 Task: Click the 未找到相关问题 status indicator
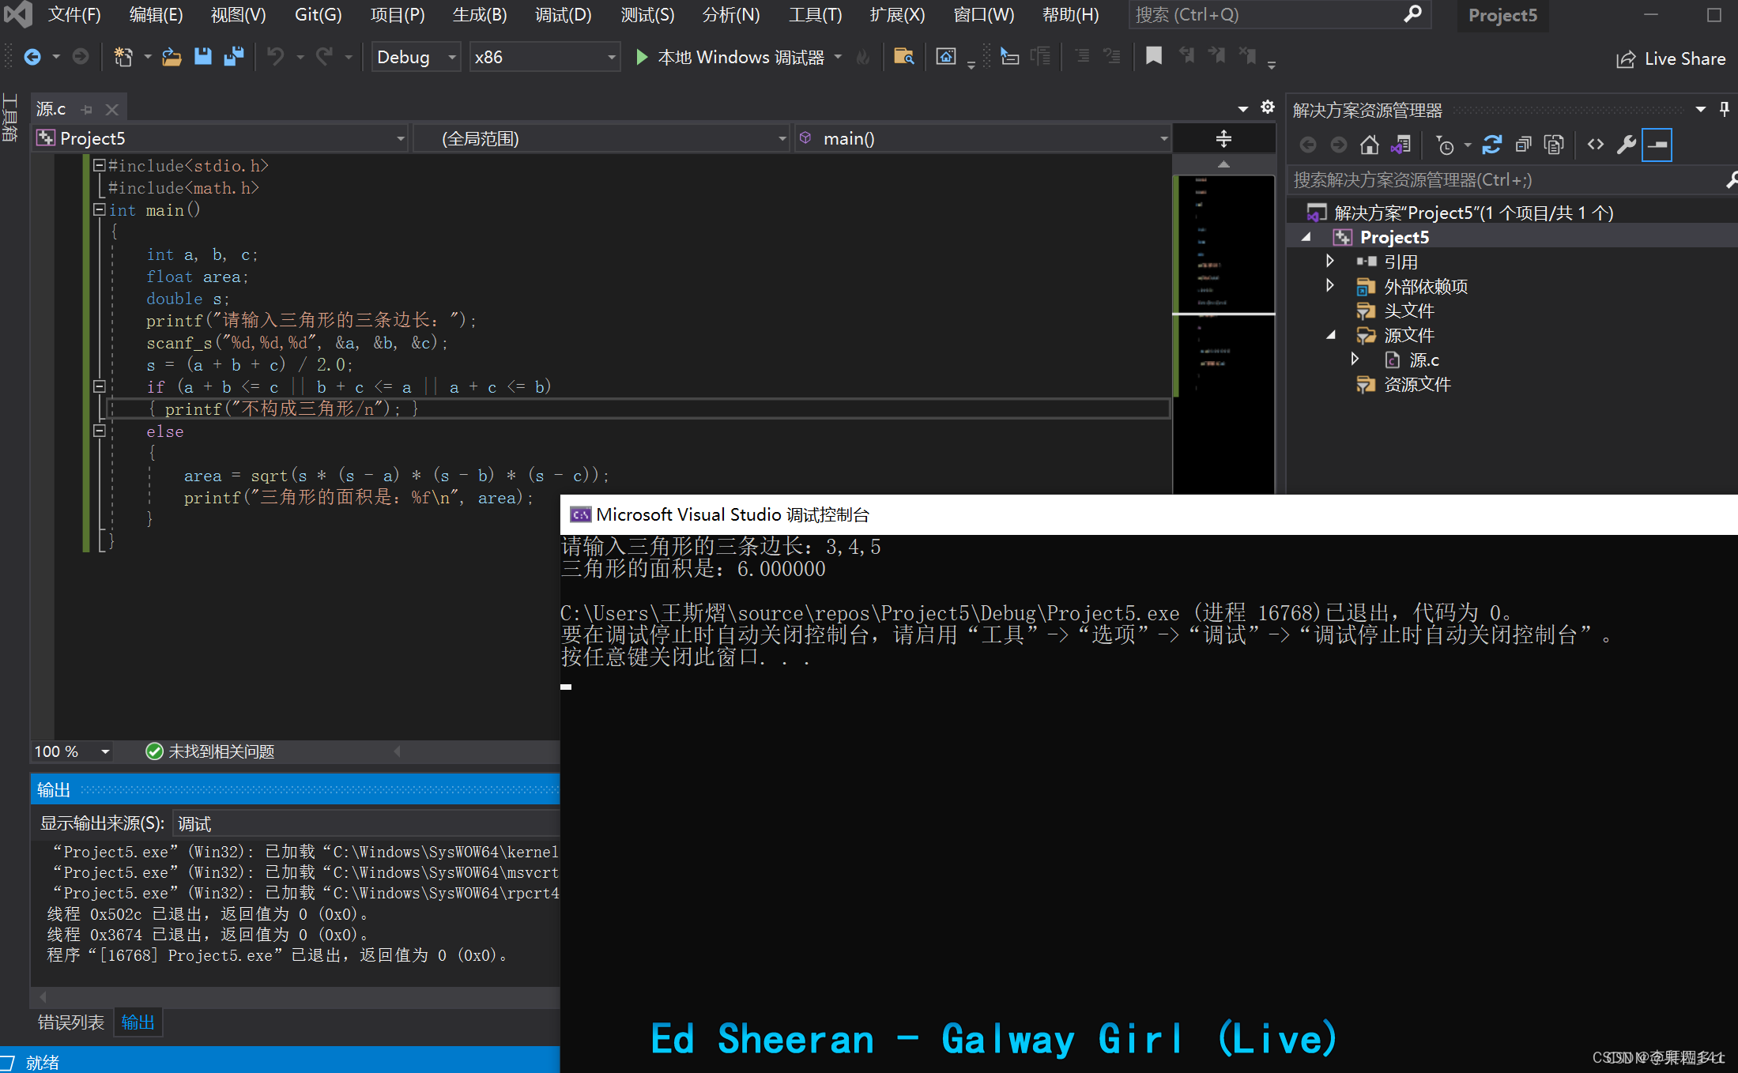[210, 751]
